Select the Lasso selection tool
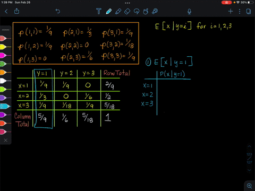 tap(137, 12)
